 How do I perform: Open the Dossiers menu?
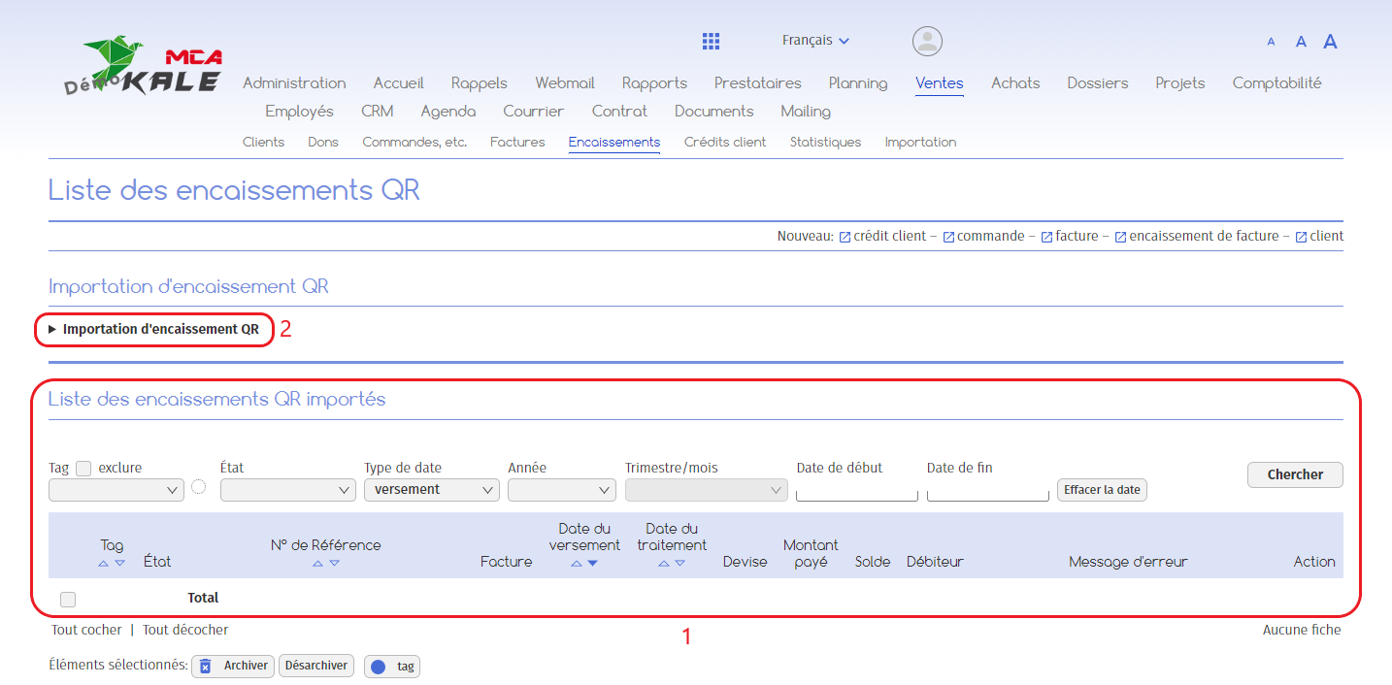[1098, 83]
